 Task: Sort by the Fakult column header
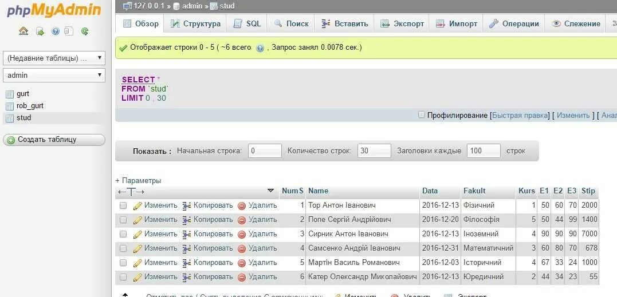point(474,191)
